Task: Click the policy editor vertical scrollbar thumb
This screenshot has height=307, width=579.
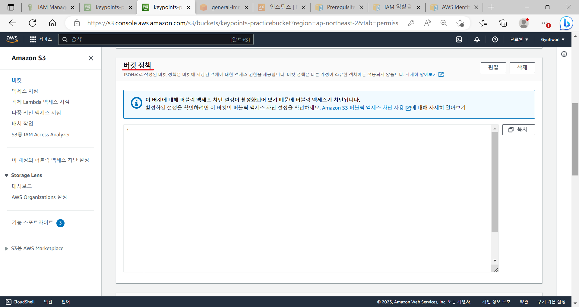Action: point(495,182)
